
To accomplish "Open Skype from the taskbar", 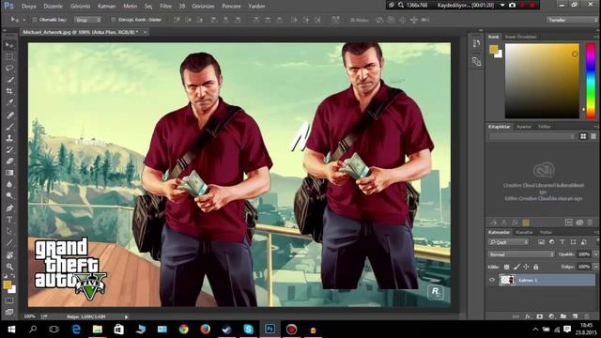I will click(248, 329).
